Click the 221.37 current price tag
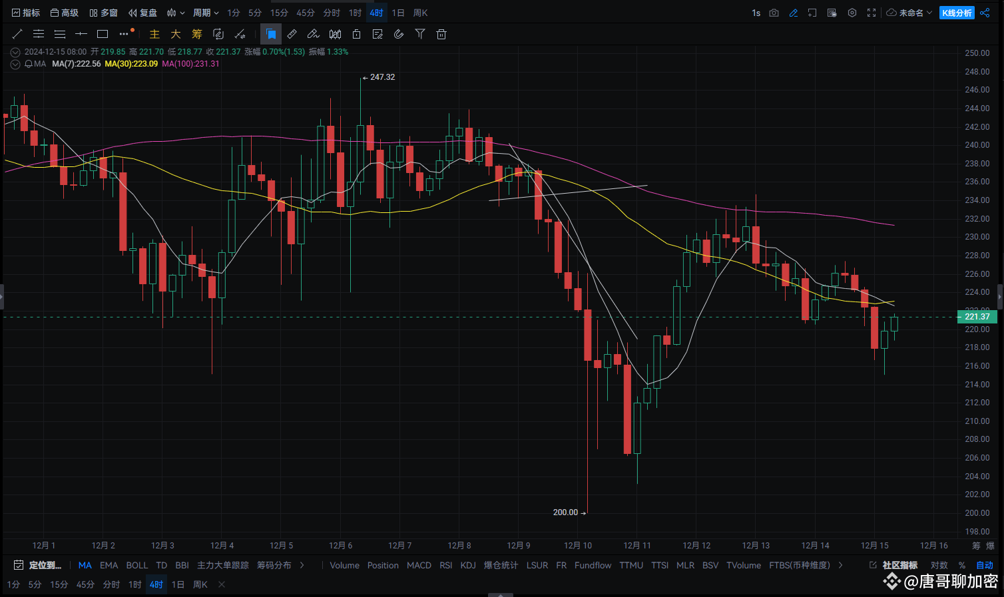The height and width of the screenshot is (597, 1004). coord(977,317)
